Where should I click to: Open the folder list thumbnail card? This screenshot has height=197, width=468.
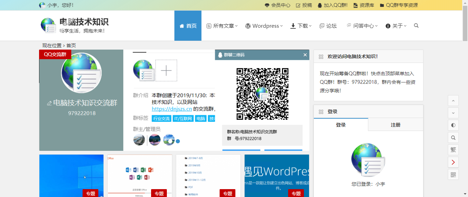pyautogui.click(x=208, y=176)
